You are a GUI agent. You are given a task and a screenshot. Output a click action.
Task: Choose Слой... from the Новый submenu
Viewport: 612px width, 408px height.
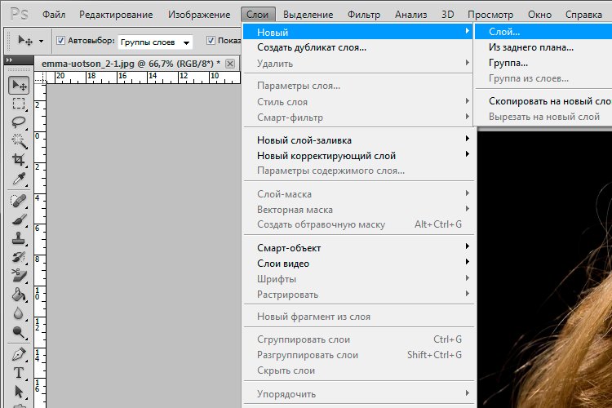click(x=503, y=32)
